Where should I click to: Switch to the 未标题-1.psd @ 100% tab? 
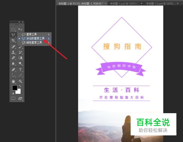click(125, 4)
